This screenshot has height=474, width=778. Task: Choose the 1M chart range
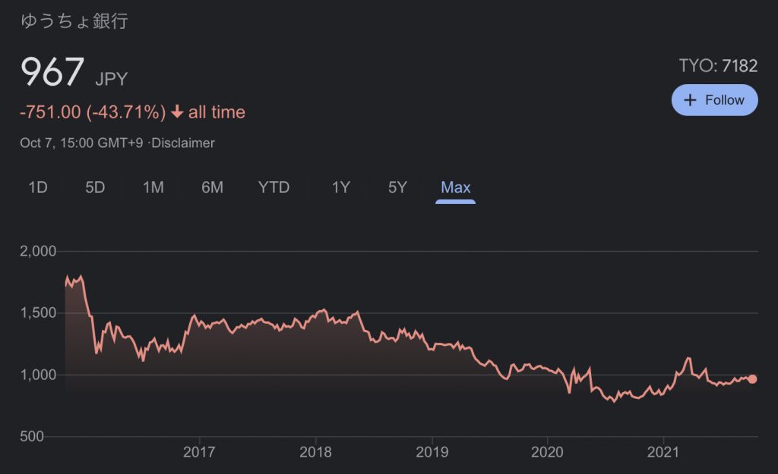(x=153, y=187)
